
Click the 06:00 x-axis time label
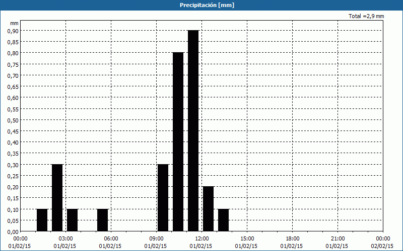[111, 239]
